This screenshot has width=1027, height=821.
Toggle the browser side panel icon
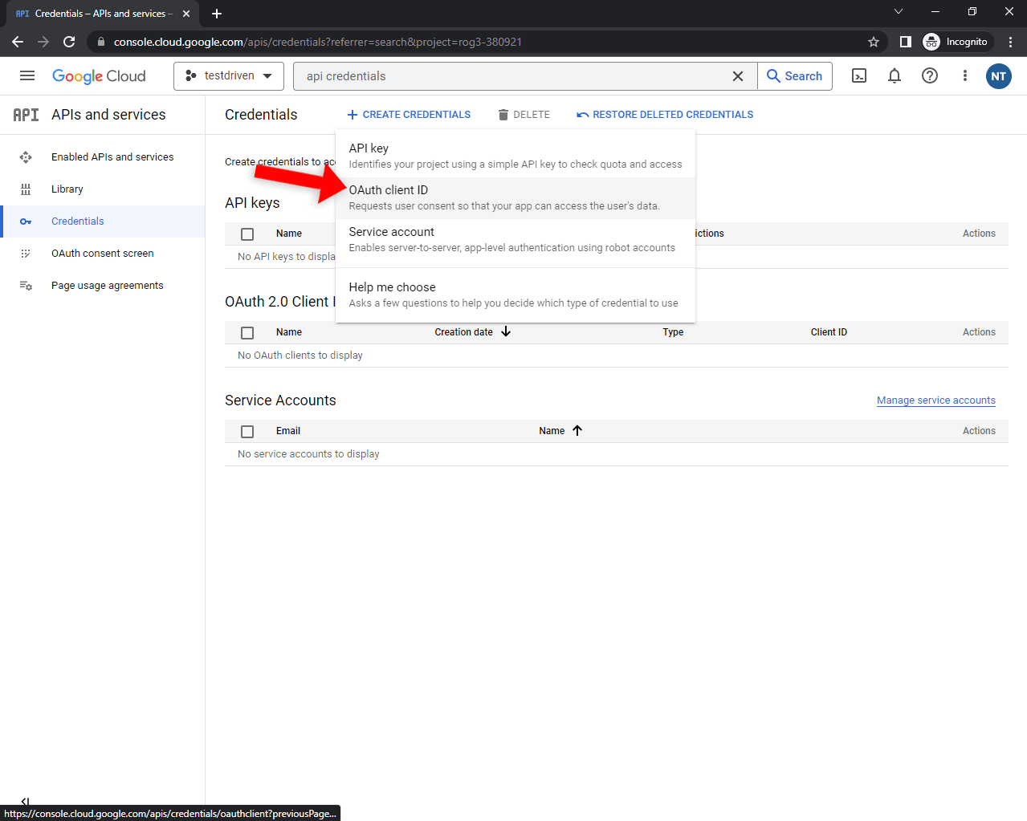[906, 42]
